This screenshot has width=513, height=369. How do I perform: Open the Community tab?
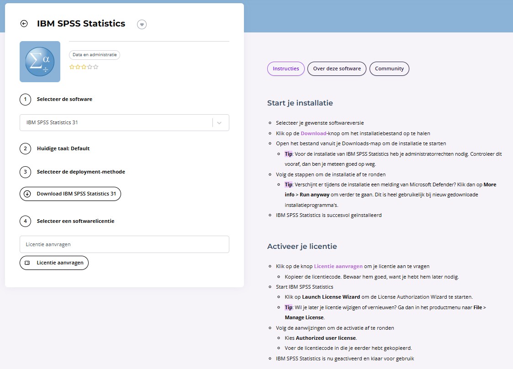point(389,69)
